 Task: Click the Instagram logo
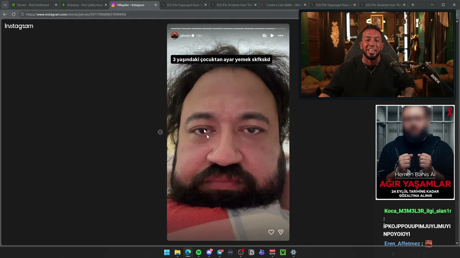[19, 26]
